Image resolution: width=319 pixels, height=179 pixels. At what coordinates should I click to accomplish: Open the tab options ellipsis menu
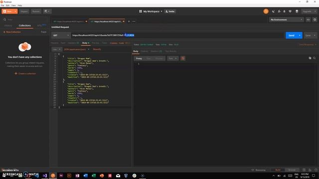click(134, 21)
